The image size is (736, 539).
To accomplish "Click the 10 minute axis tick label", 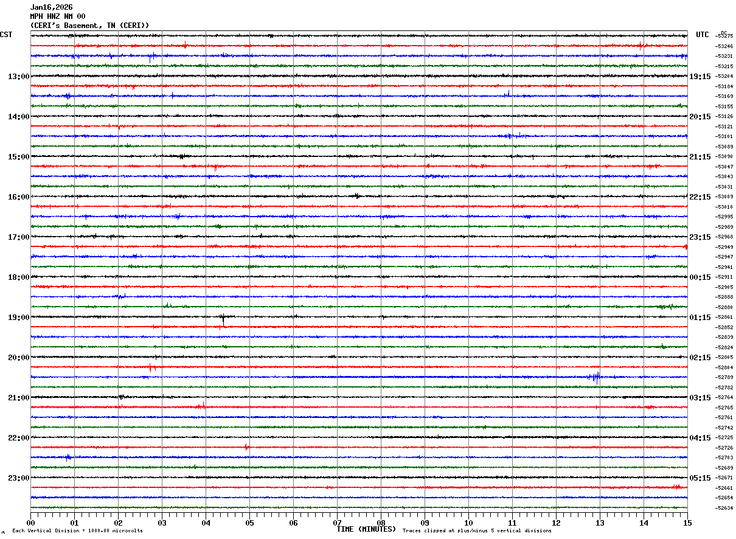I will [x=468, y=523].
